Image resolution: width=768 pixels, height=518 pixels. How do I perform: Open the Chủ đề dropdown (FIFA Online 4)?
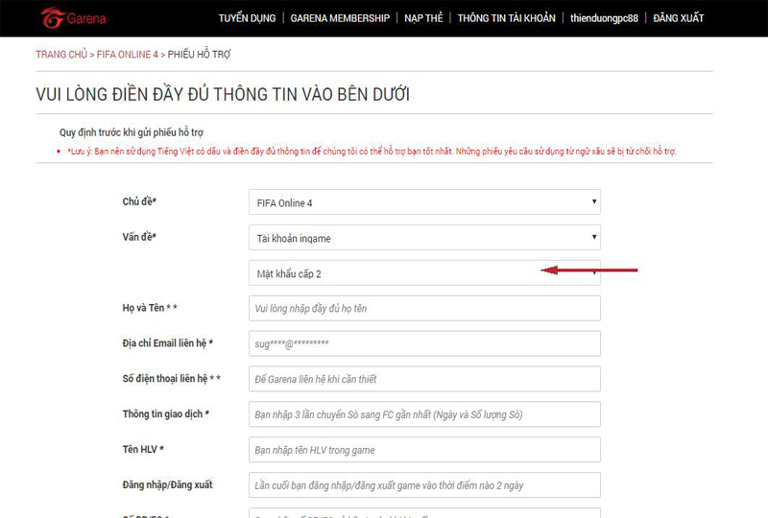point(424,202)
